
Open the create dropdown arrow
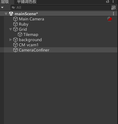pyautogui.click(x=2, y=7)
